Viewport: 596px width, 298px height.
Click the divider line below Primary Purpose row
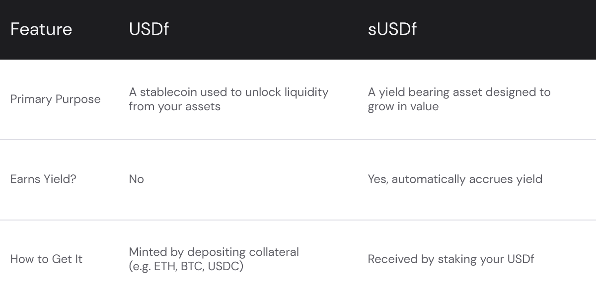click(298, 140)
